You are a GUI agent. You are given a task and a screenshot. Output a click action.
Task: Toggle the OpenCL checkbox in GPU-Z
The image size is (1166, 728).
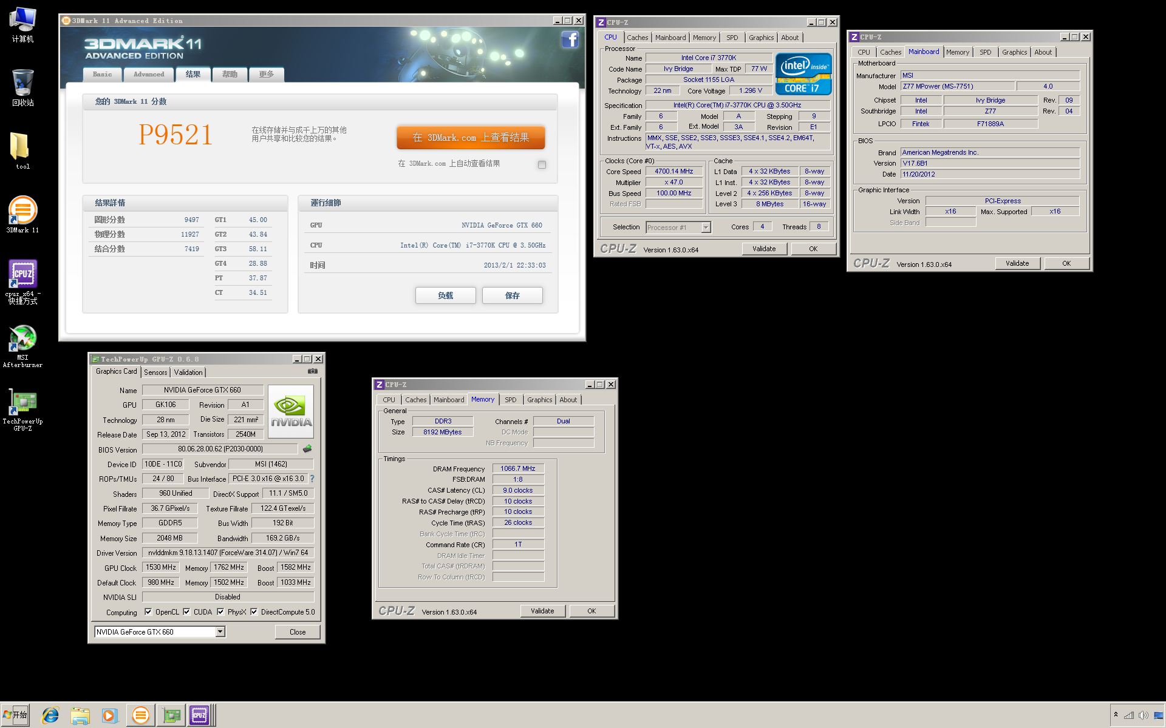click(x=148, y=612)
